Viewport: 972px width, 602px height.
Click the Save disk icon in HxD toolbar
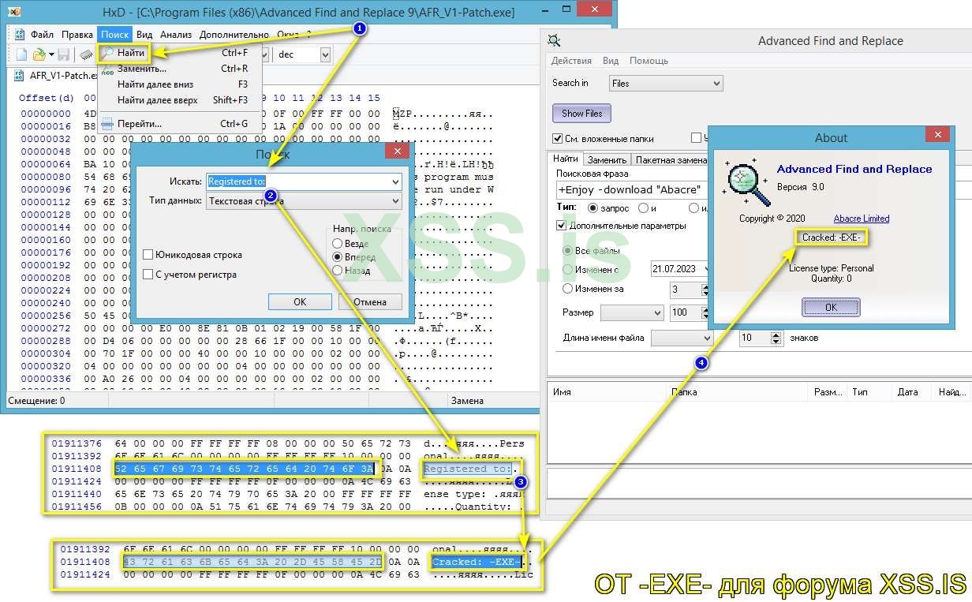(63, 54)
